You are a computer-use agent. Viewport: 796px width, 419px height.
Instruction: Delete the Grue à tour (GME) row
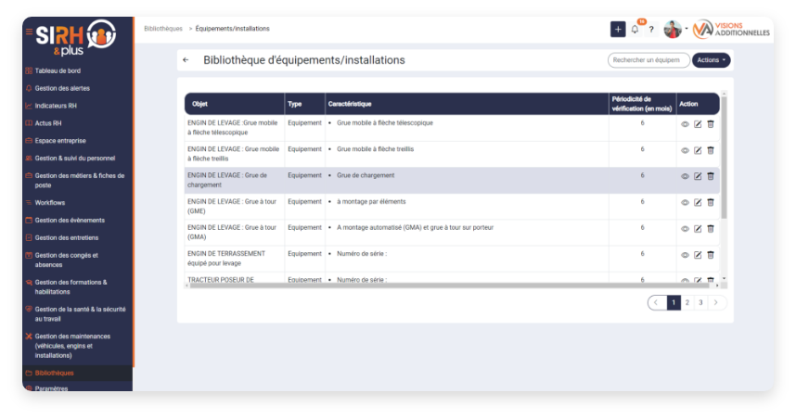pyautogui.click(x=711, y=202)
